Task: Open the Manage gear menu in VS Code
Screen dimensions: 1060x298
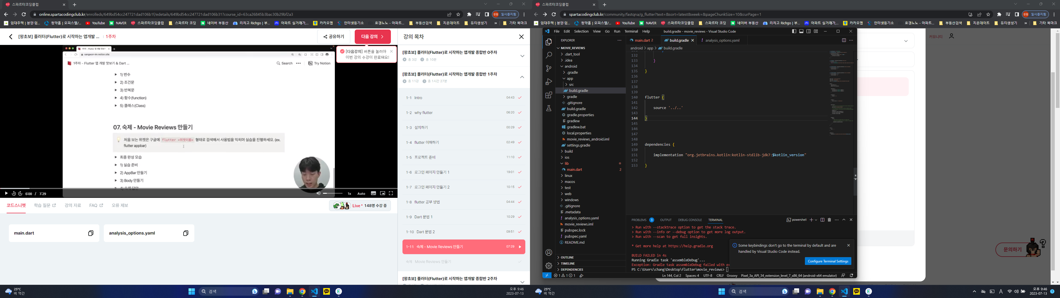Action: pyautogui.click(x=548, y=266)
